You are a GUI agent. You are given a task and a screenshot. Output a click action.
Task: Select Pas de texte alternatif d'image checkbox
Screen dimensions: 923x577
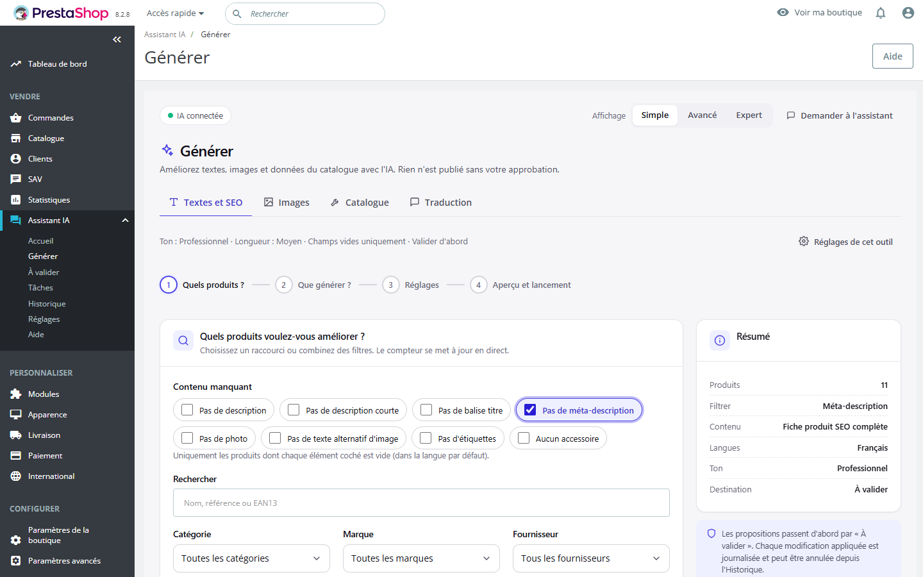[275, 438]
